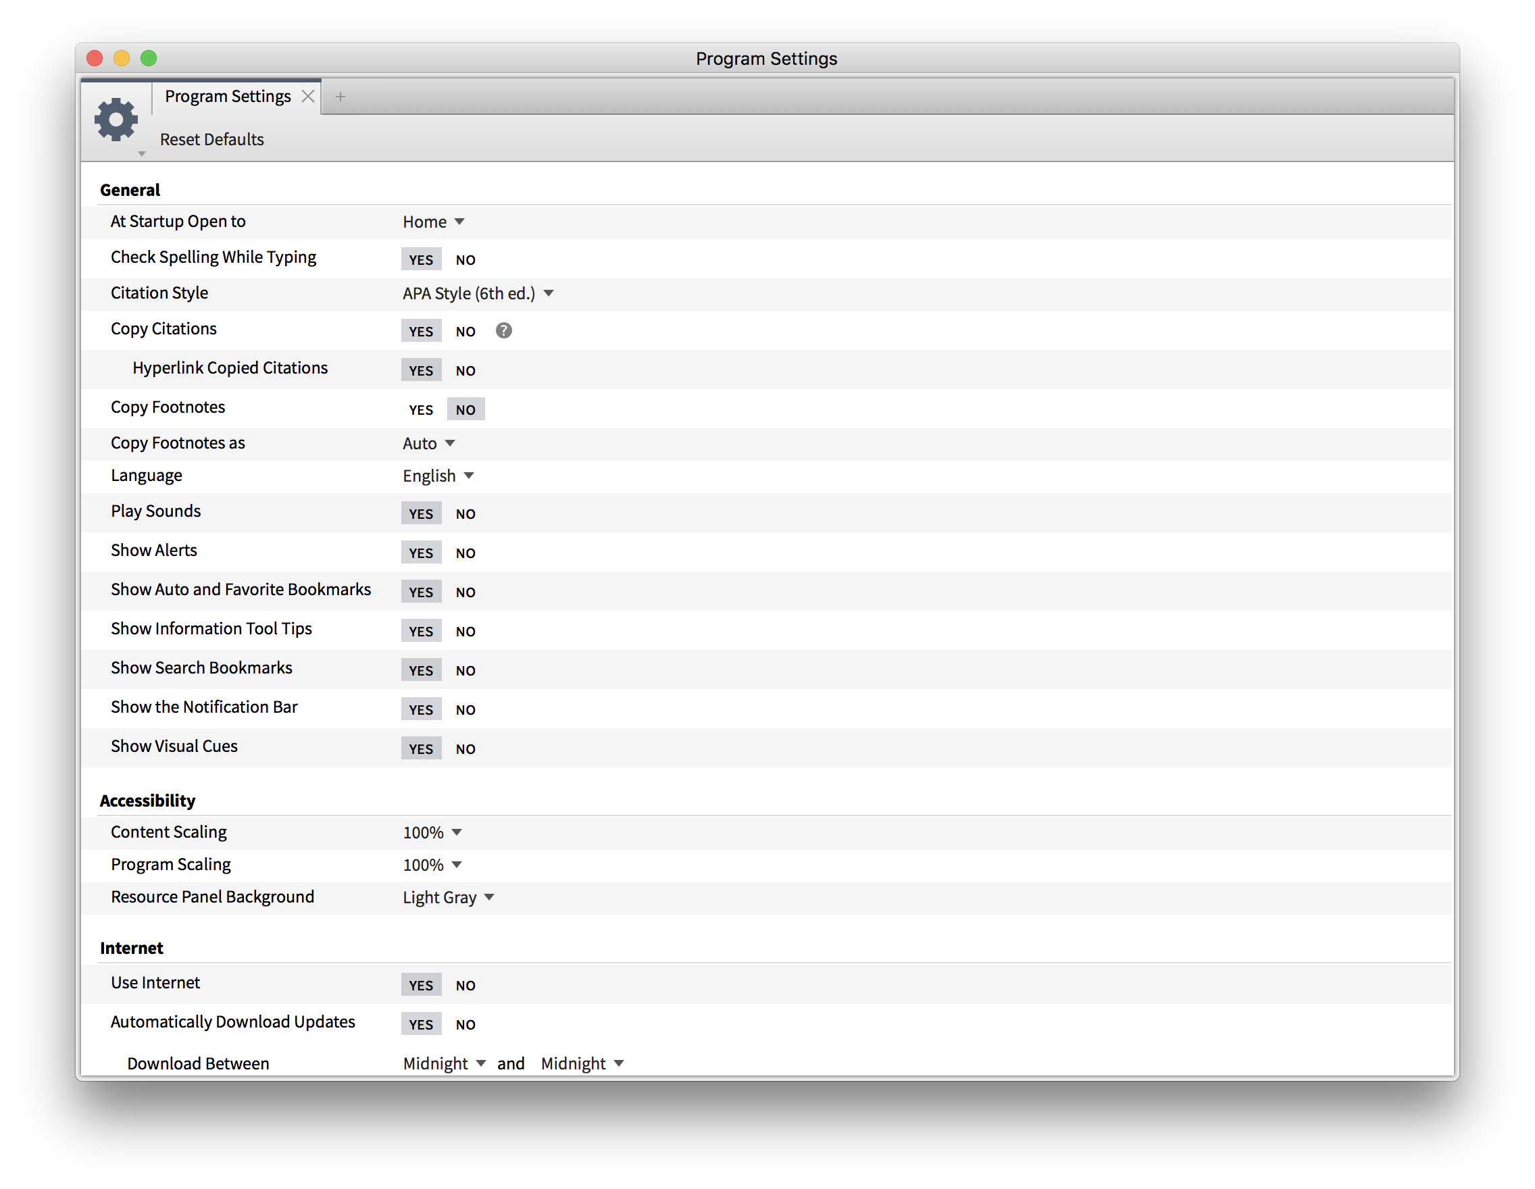Disable Use Internet by clicking NO
1535x1189 pixels.
[465, 985]
